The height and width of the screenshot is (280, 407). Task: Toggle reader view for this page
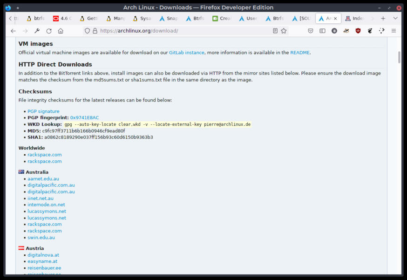coord(275,31)
